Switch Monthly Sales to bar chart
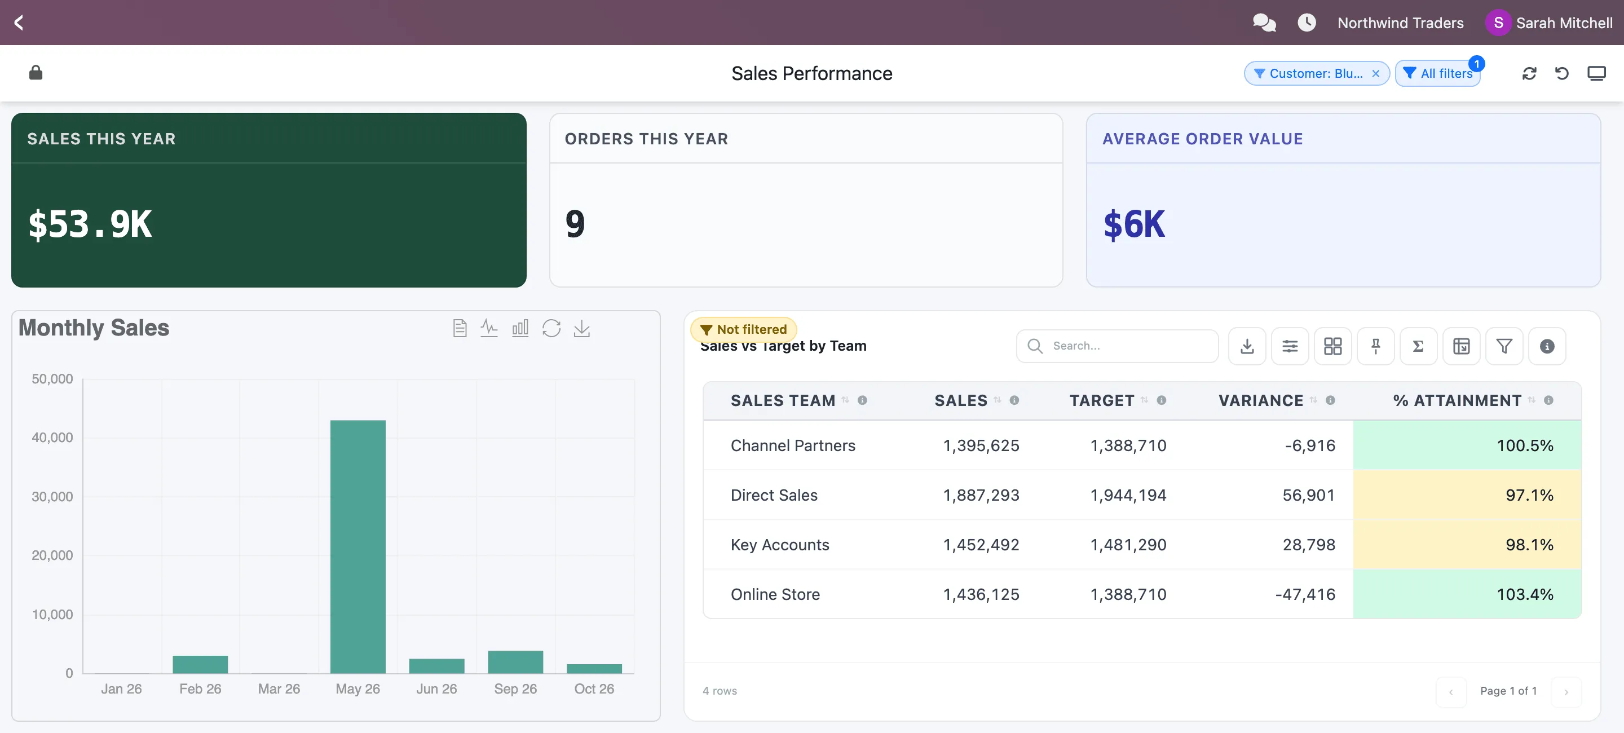The height and width of the screenshot is (733, 1624). point(520,328)
